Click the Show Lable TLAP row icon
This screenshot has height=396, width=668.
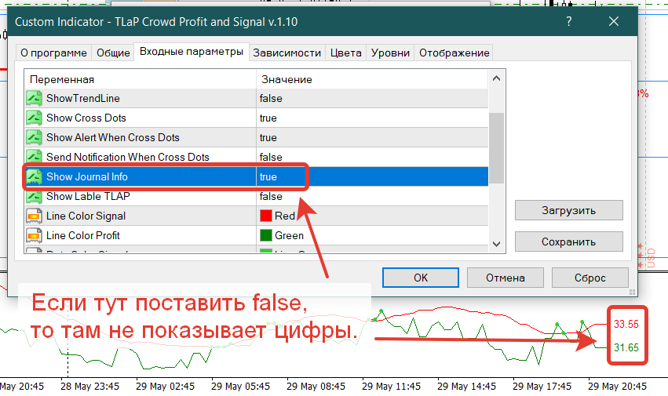coord(34,196)
